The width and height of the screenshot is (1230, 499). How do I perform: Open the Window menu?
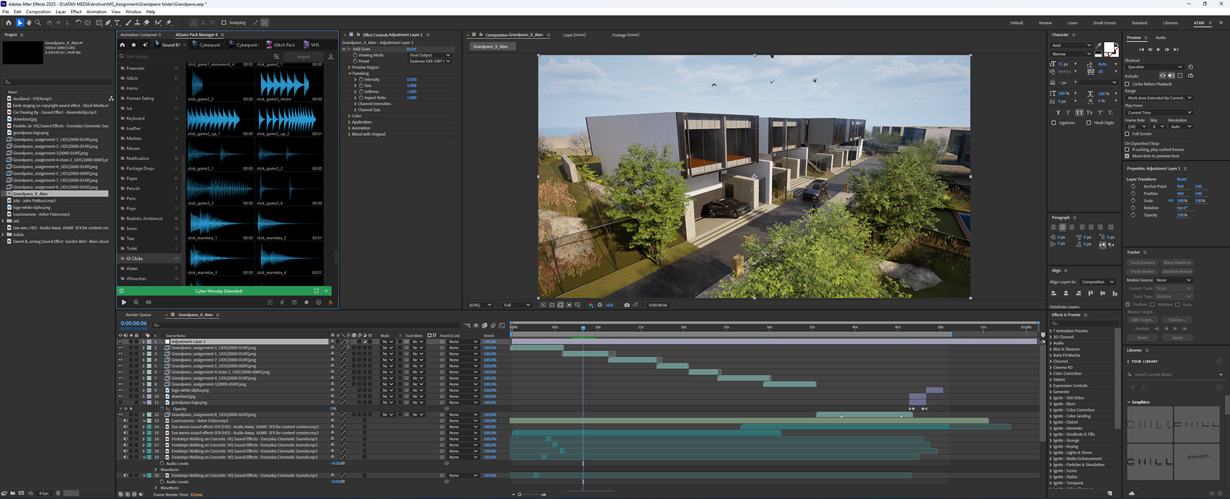pos(133,12)
